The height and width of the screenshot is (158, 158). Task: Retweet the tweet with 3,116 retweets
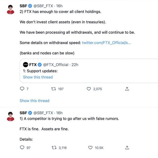(54, 148)
